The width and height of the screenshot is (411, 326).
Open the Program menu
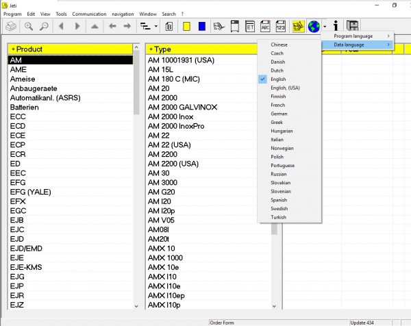12,14
